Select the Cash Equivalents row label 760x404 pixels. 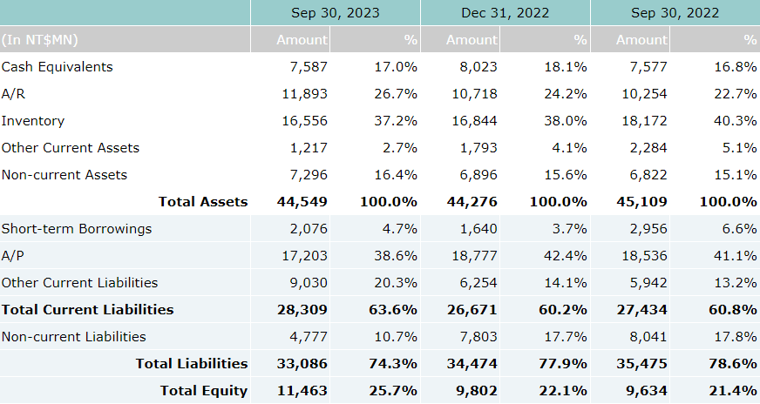pos(58,67)
